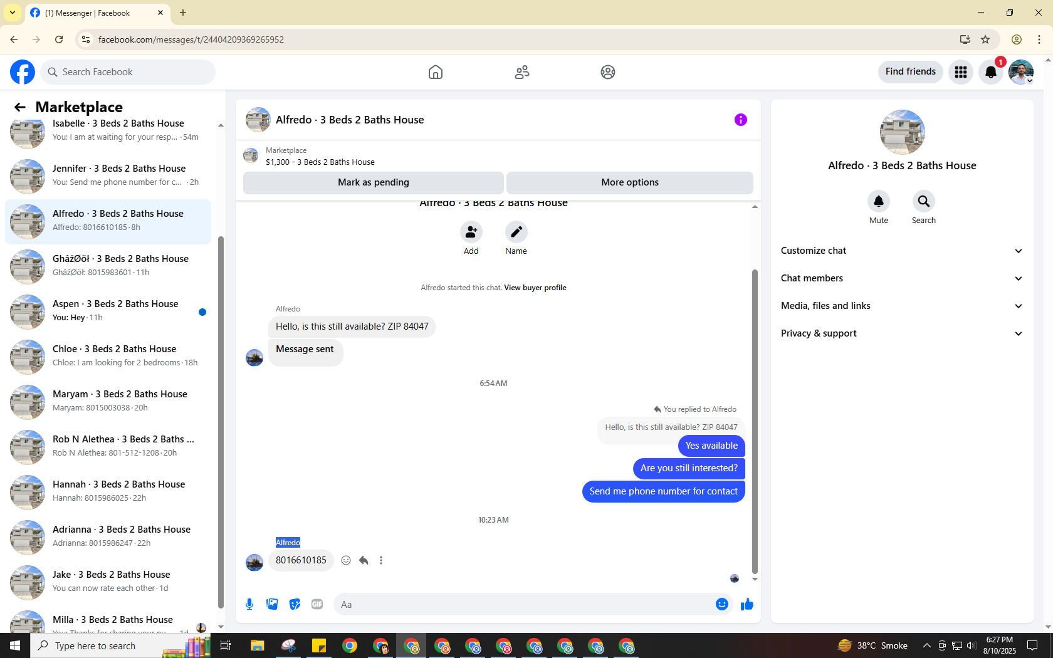This screenshot has height=658, width=1053.
Task: Open Task View on the taskbar
Action: [226, 645]
